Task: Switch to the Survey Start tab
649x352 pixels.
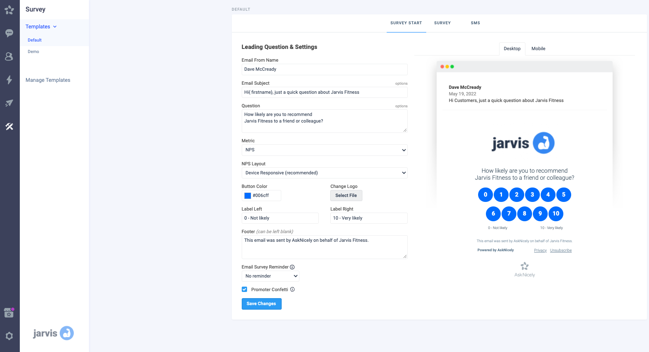Action: coord(406,23)
